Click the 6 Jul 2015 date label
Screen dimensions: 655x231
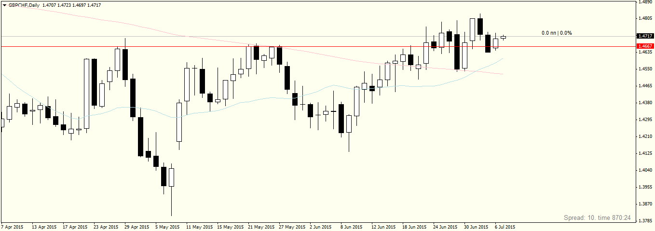point(505,227)
